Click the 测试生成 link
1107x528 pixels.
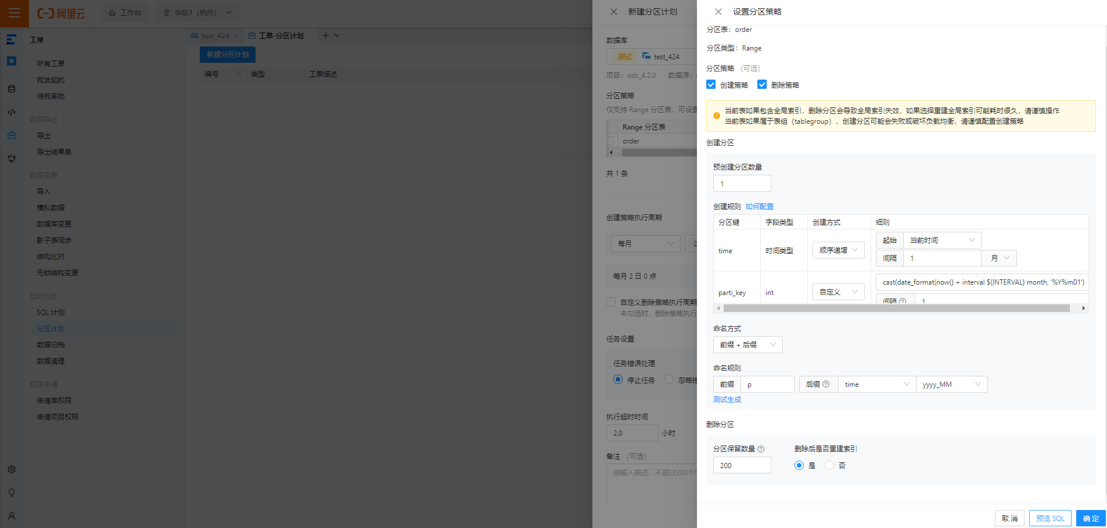coord(727,400)
